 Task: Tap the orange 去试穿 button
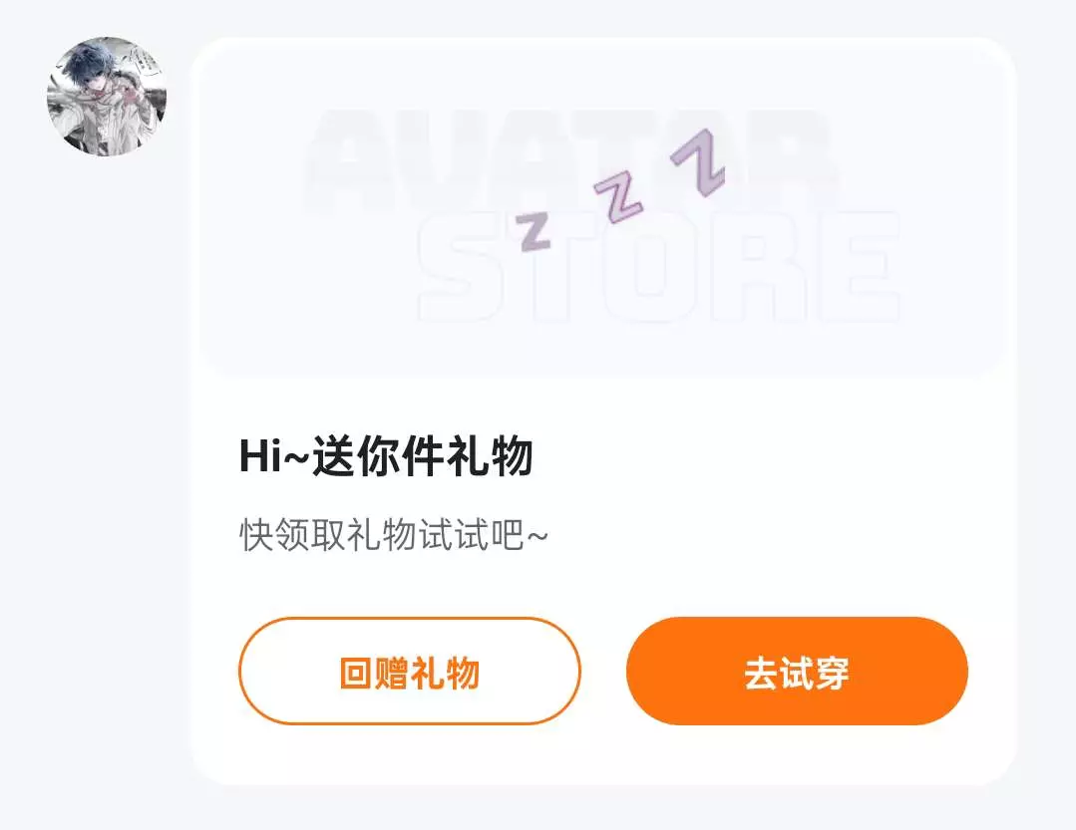pos(797,671)
